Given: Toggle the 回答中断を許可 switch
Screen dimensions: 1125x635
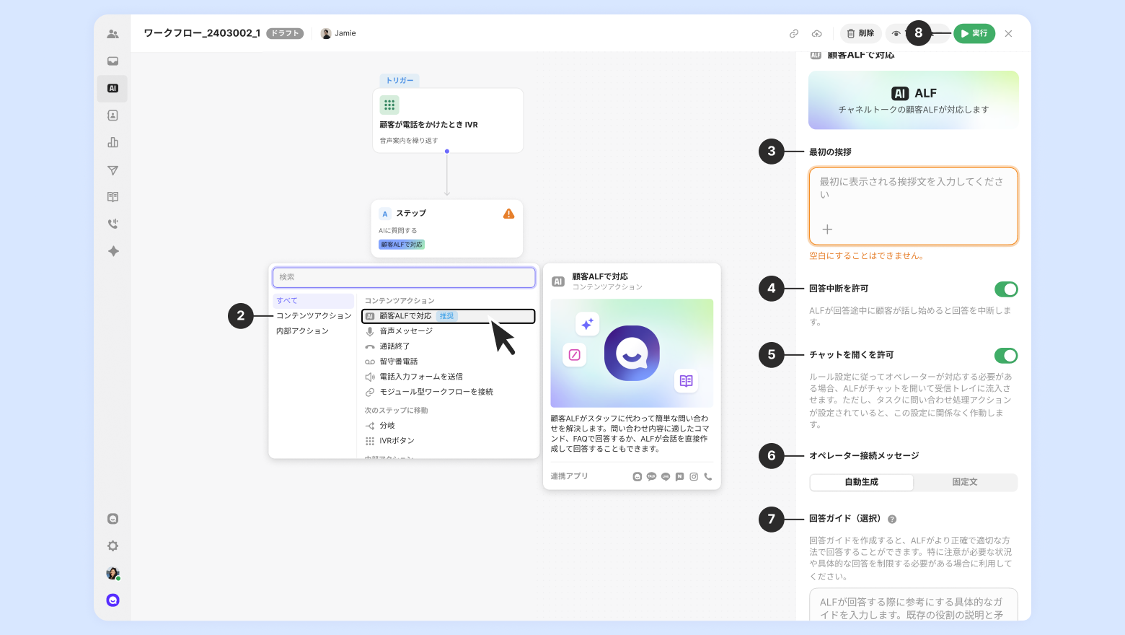Looking at the screenshot, I should pos(1006,289).
